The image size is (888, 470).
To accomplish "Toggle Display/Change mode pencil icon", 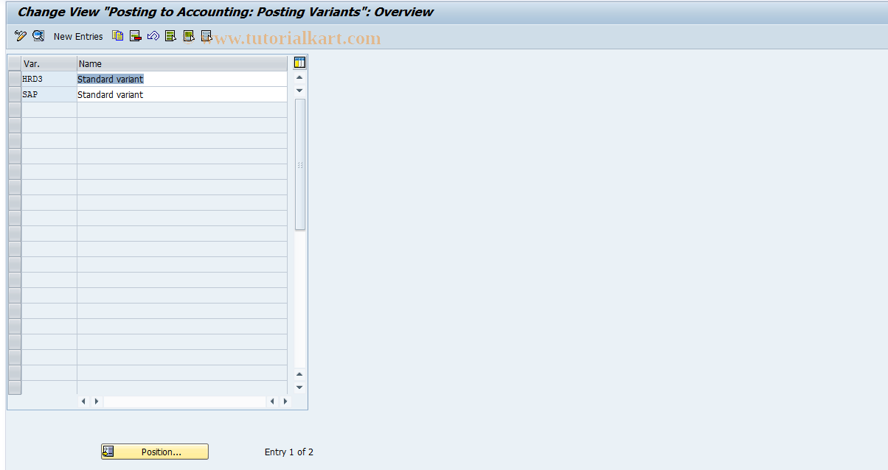I will click(21, 35).
